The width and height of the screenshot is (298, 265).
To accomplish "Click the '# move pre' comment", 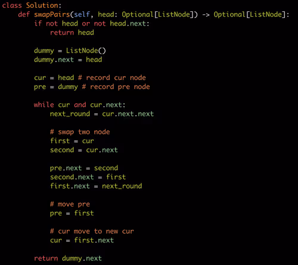I will (70, 204).
